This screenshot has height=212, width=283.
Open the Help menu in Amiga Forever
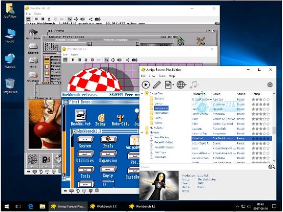(x=172, y=76)
